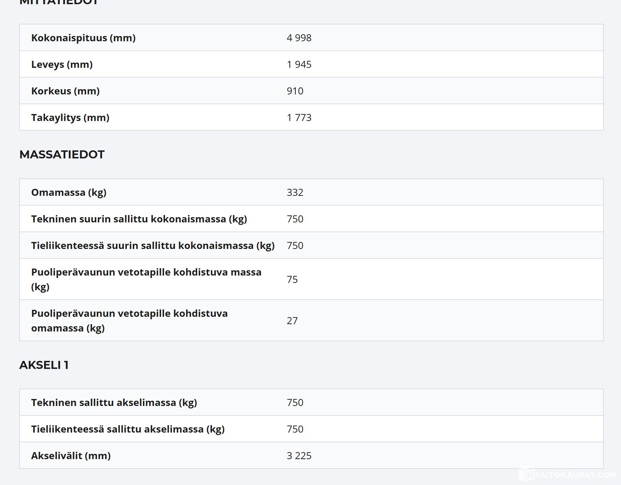Click the 75 vetotapille massa value
This screenshot has height=485, width=621.
tap(292, 279)
